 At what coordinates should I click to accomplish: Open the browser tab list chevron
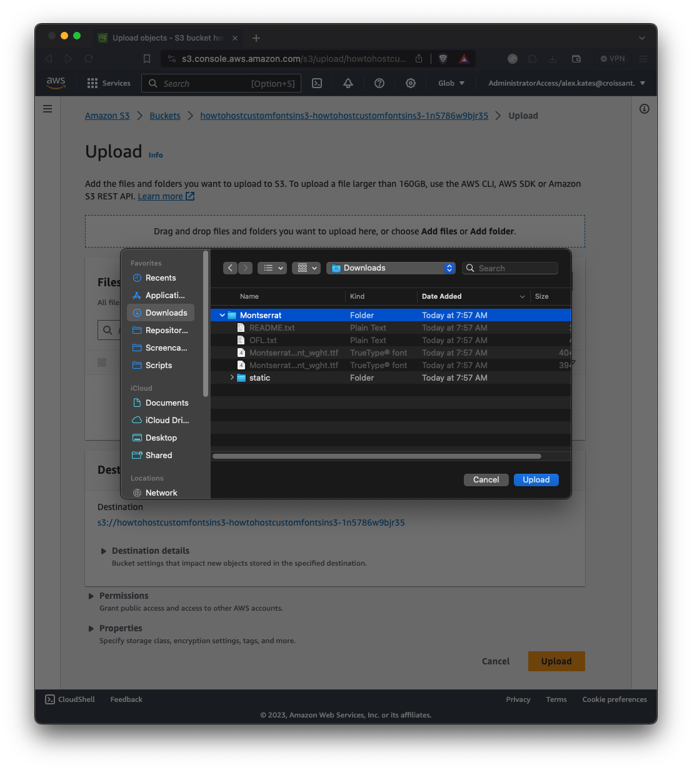pos(642,38)
